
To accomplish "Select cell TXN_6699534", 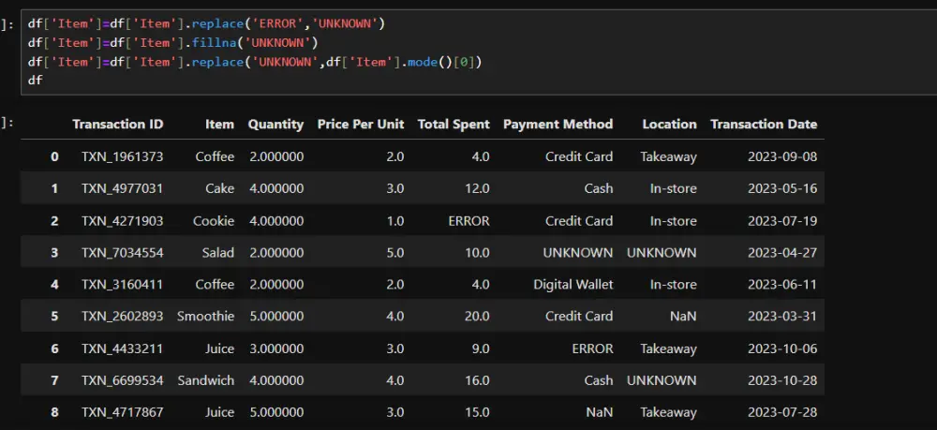I will point(123,380).
